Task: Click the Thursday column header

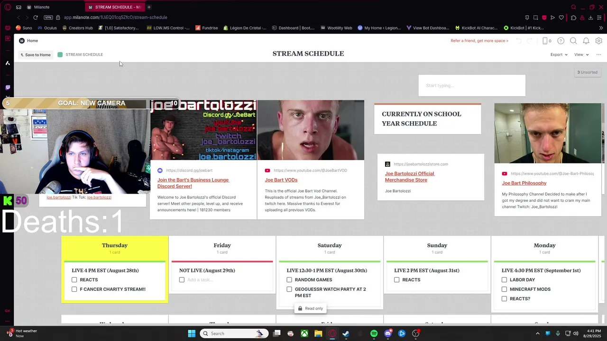Action: (115, 245)
